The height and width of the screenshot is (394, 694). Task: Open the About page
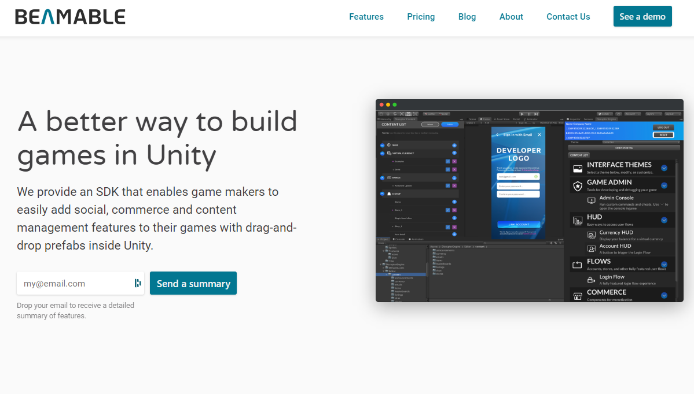(511, 17)
